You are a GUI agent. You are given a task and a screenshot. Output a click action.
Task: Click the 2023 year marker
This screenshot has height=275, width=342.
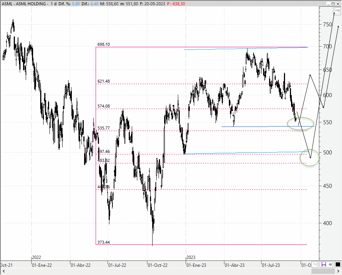coord(191,258)
